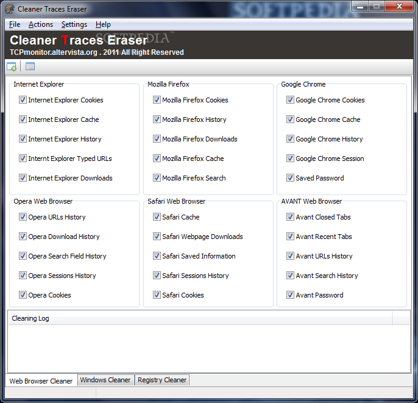Disable Opera Search Field History option
418x403 pixels.
[x=23, y=256]
